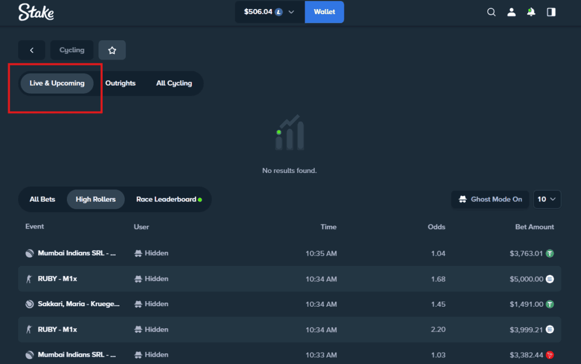Open the rows-per-page 10 dropdown
Viewport: 581px width, 364px height.
(547, 199)
